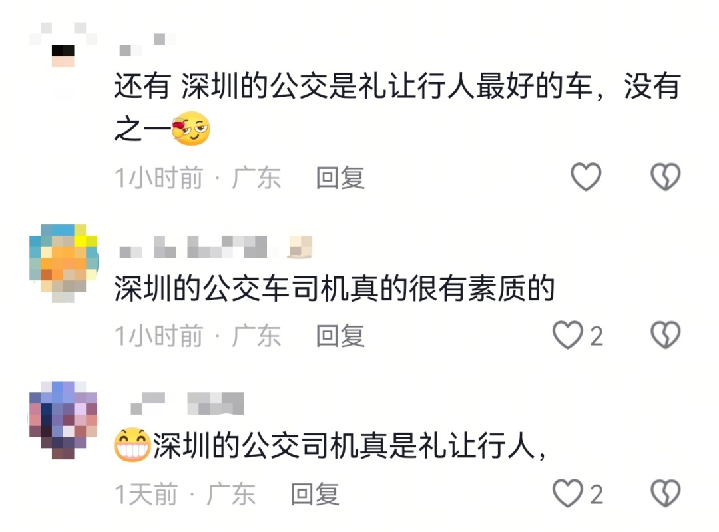Like the comment about 司机真的很有素质

tap(568, 336)
